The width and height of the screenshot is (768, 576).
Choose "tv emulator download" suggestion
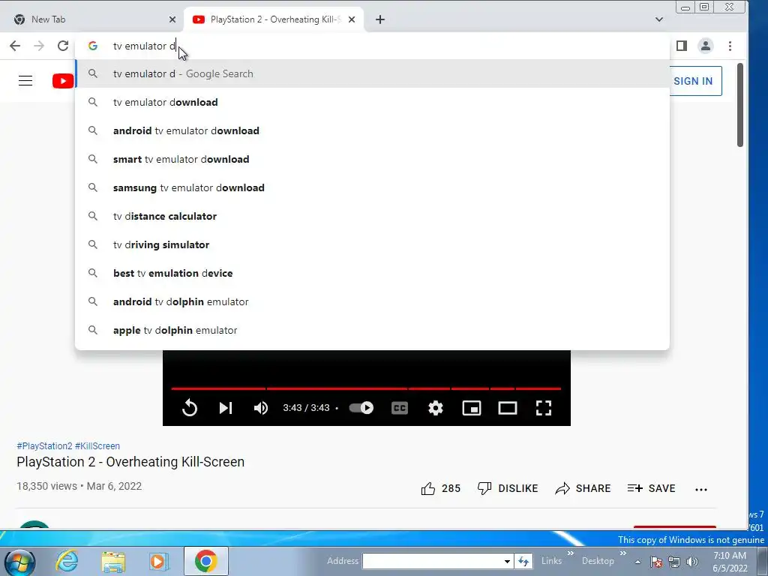[372, 102]
